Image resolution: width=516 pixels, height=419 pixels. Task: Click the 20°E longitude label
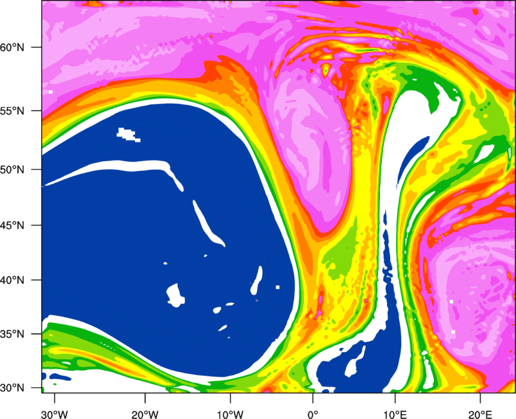480,414
